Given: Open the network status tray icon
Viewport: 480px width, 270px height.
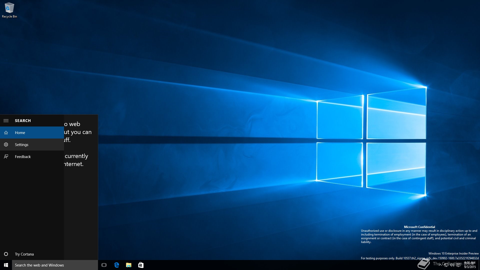Looking at the screenshot, I should [446, 265].
